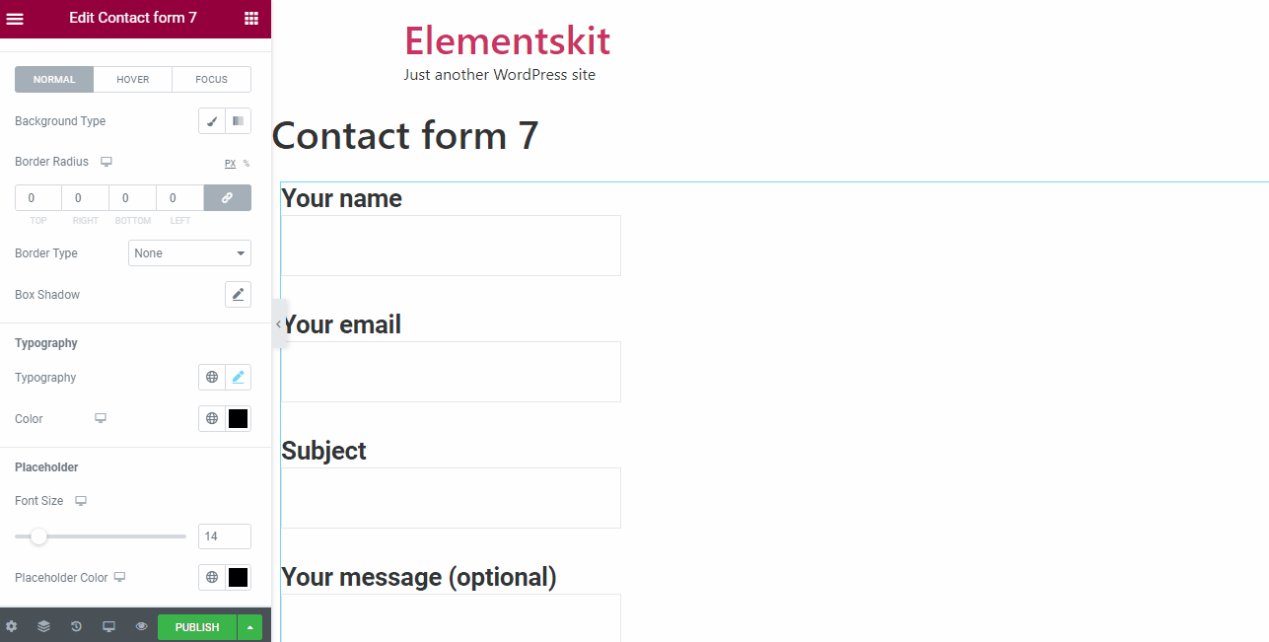Switch to the Hover tab
Screen dimensions: 1269x642
(x=133, y=80)
